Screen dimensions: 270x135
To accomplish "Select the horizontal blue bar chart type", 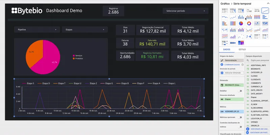I will tap(265, 17).
